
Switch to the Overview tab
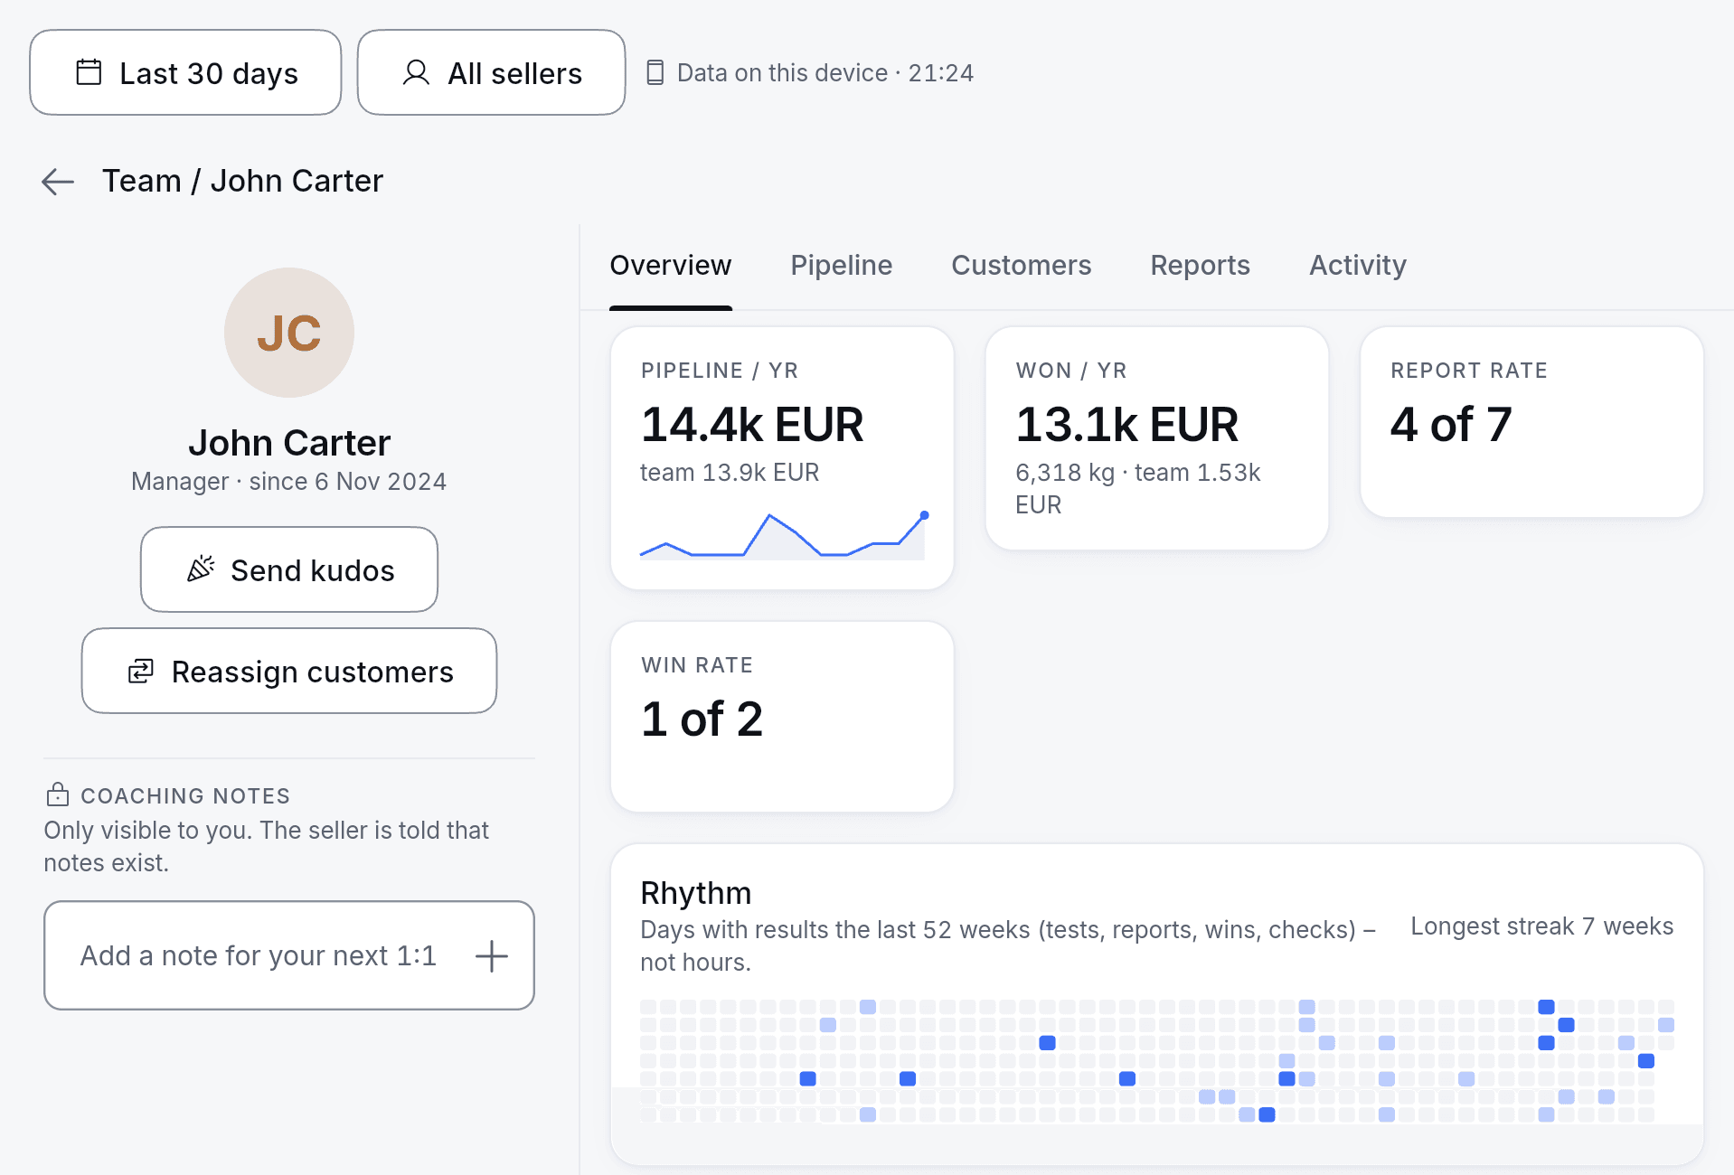point(671,266)
